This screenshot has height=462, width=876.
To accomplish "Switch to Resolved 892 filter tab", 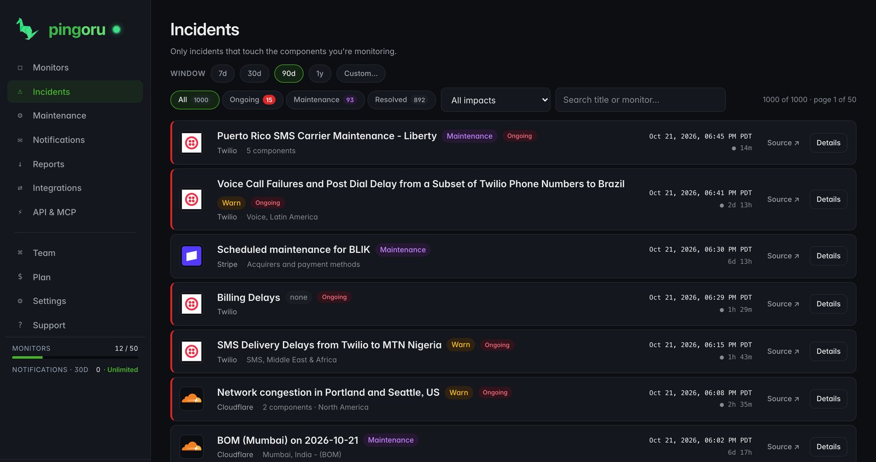I will 401,100.
